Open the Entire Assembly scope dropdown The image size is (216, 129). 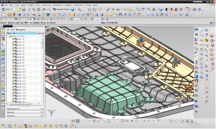coord(34,19)
